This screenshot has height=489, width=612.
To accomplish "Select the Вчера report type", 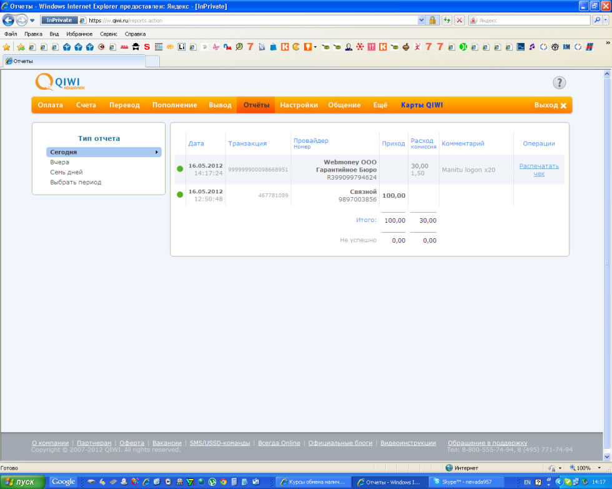I will (x=60, y=162).
